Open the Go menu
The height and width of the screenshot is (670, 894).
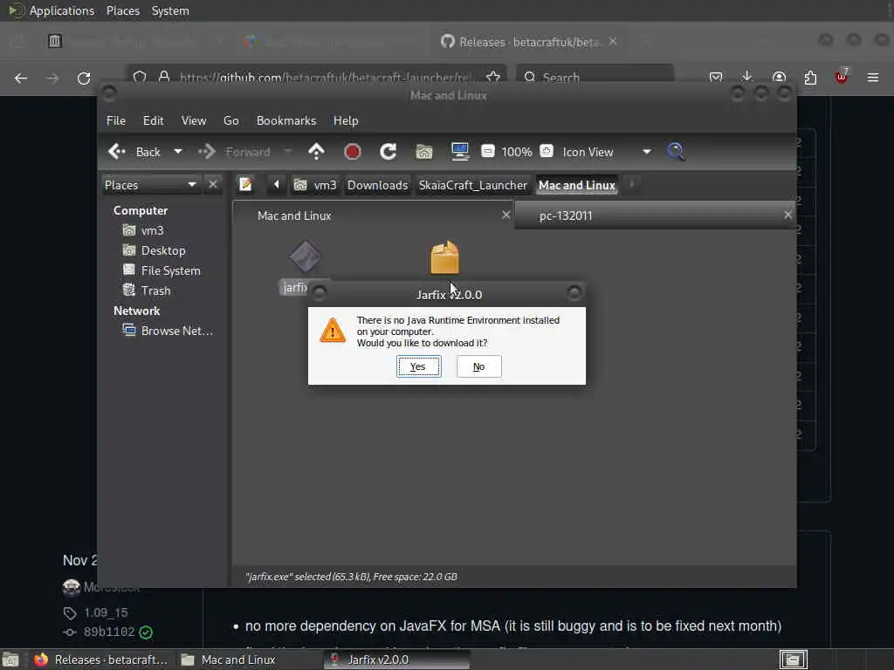pos(230,120)
